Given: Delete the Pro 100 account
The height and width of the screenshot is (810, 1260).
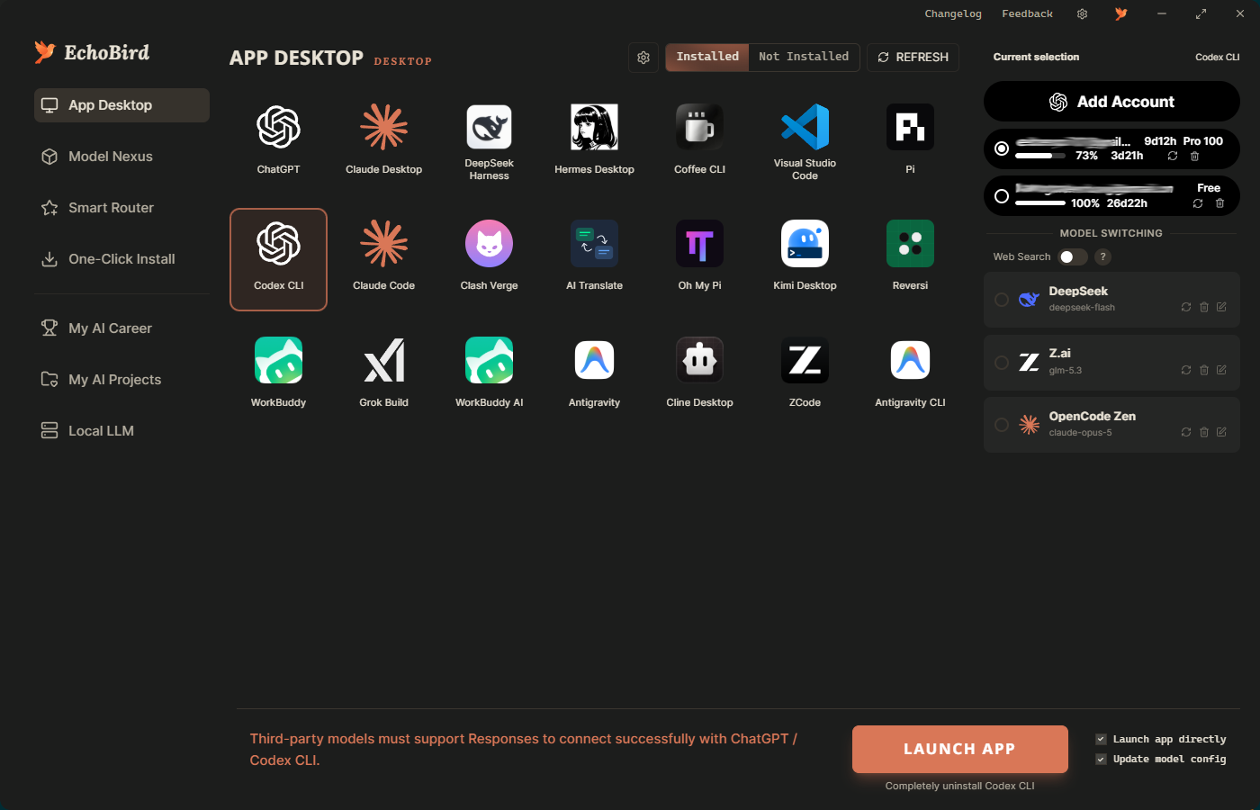Looking at the screenshot, I should (1194, 157).
